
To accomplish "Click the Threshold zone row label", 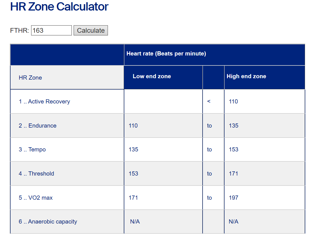I will coord(36,174).
